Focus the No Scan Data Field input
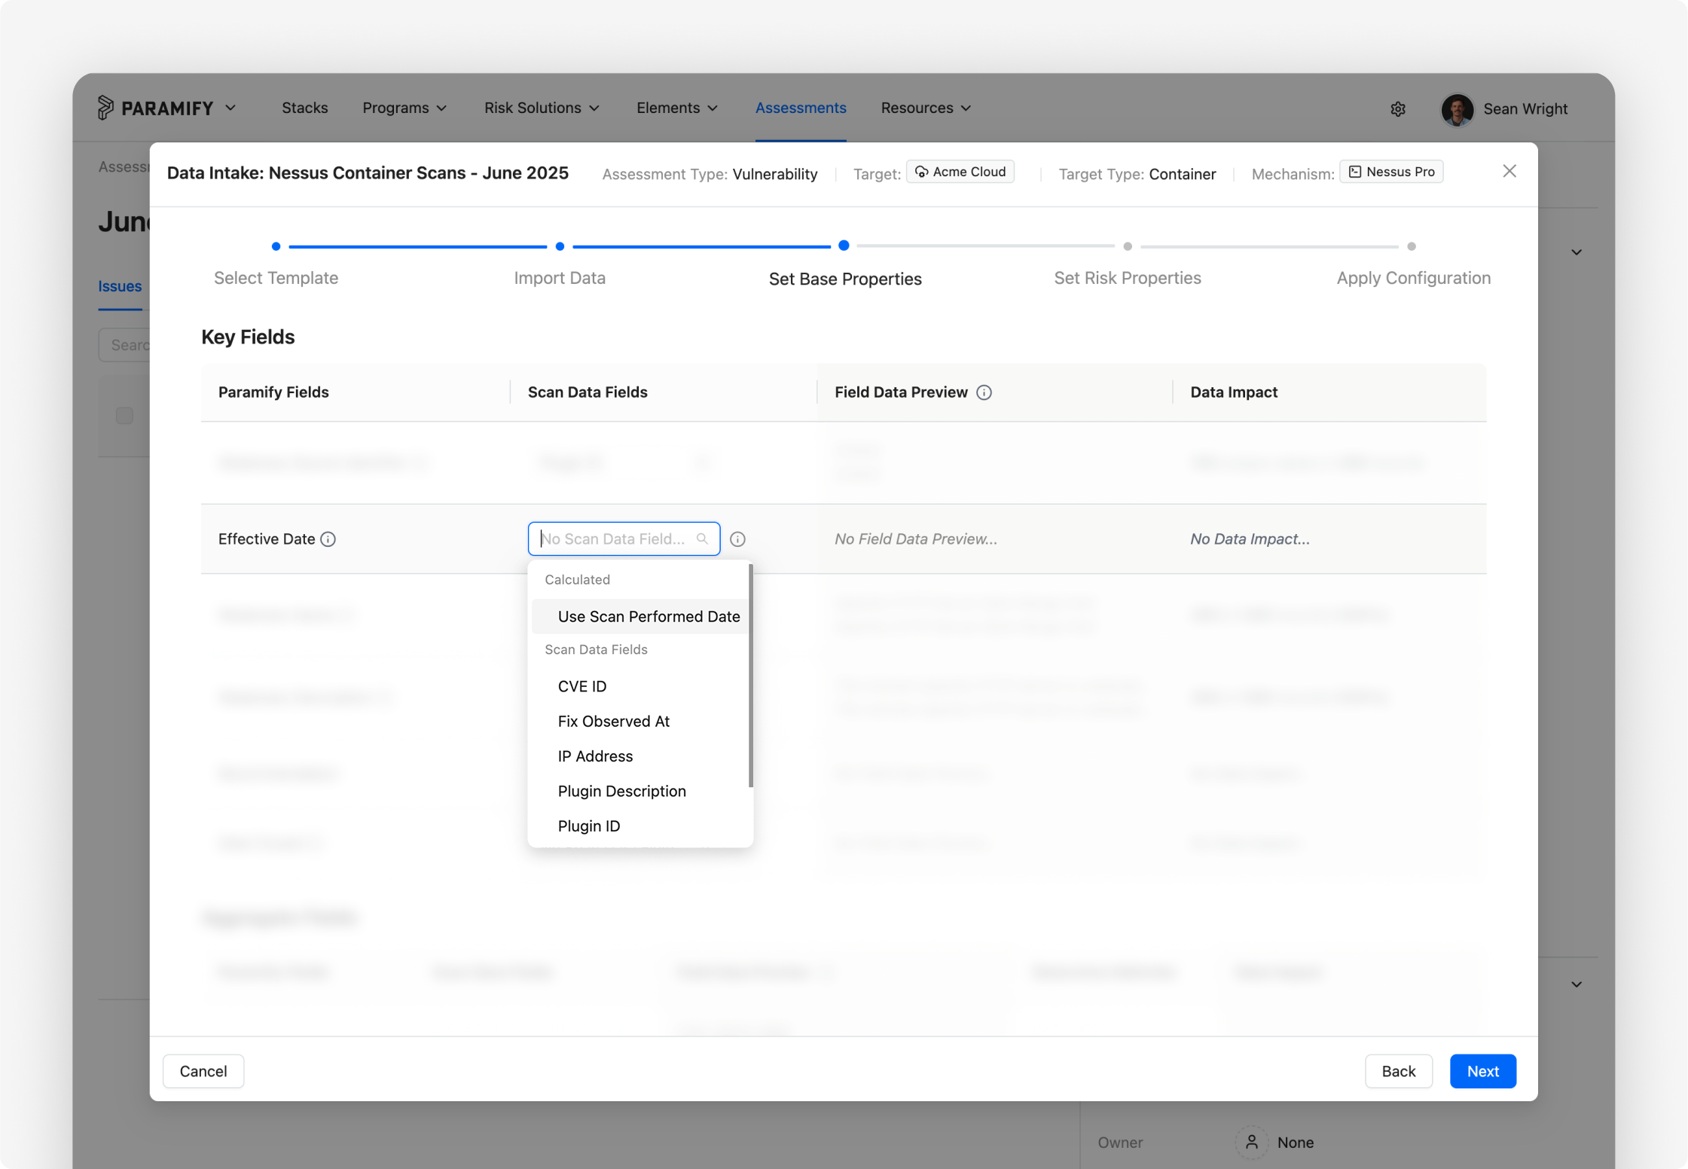 point(624,539)
